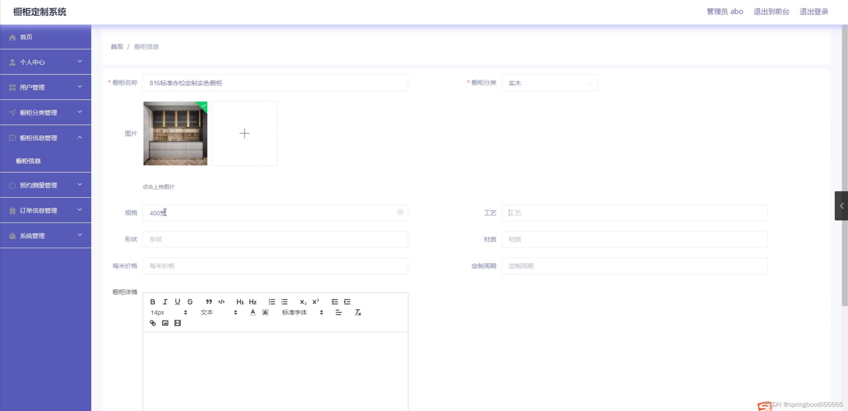
Task: Toggle italic formatting in editor
Action: 165,302
